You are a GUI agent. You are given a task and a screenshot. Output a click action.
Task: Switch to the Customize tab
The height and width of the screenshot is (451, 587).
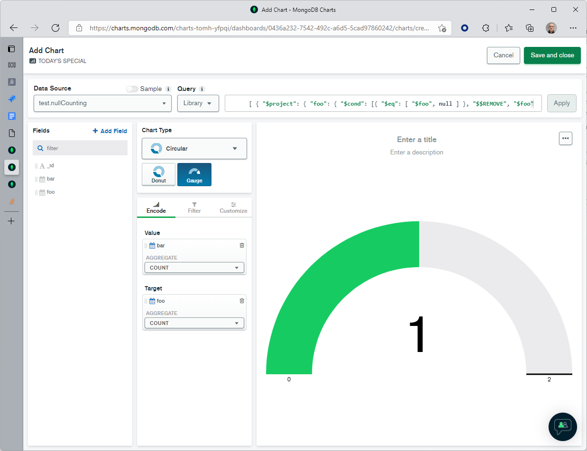[x=233, y=207]
